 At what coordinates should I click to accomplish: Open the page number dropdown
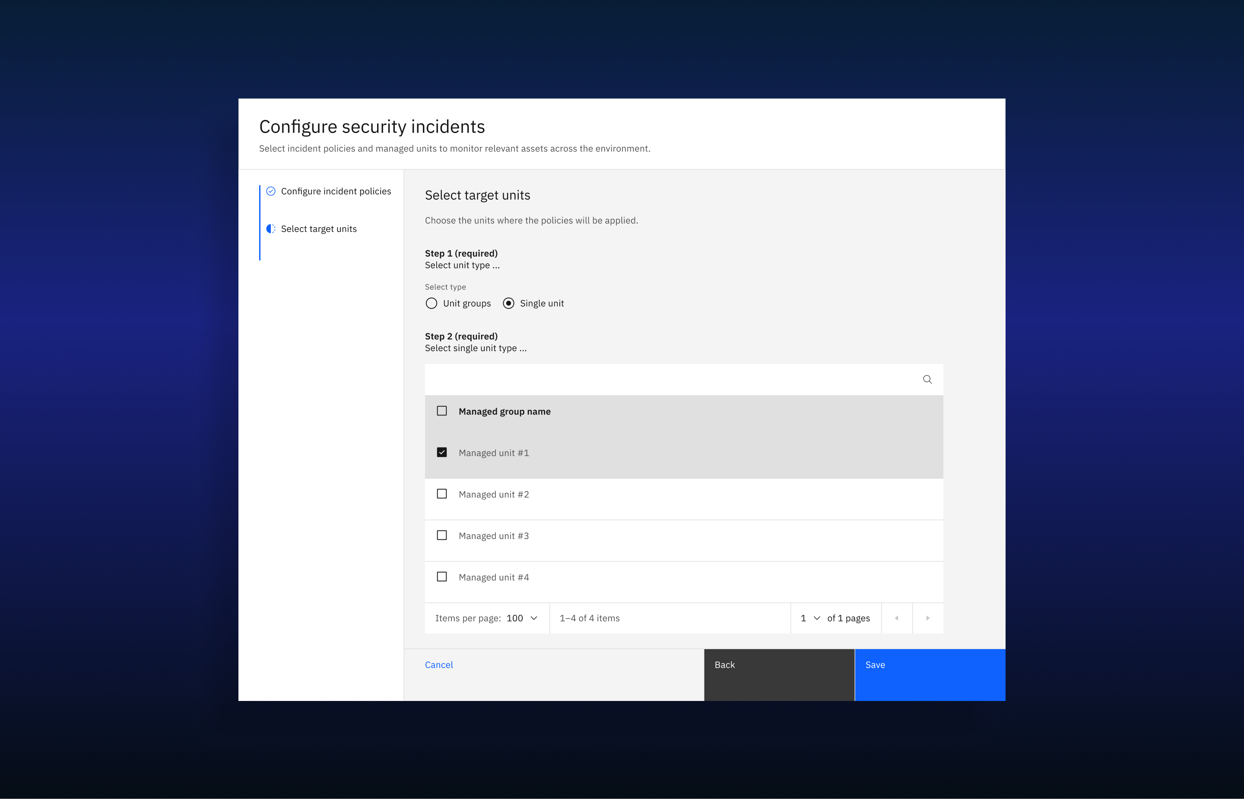click(810, 618)
